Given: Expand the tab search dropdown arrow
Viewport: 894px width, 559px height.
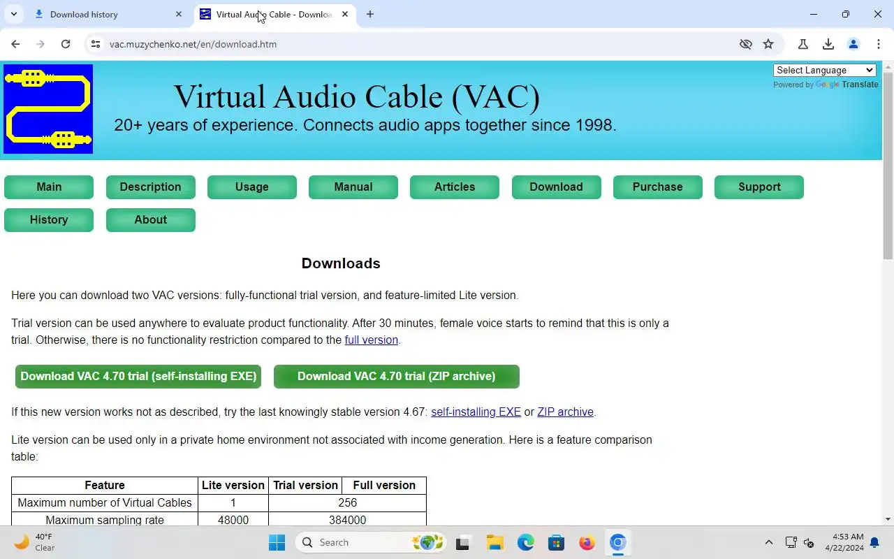Looking at the screenshot, I should [13, 14].
